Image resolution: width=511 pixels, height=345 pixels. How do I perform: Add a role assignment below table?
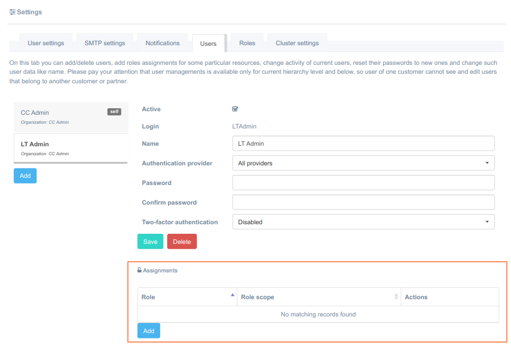point(148,331)
